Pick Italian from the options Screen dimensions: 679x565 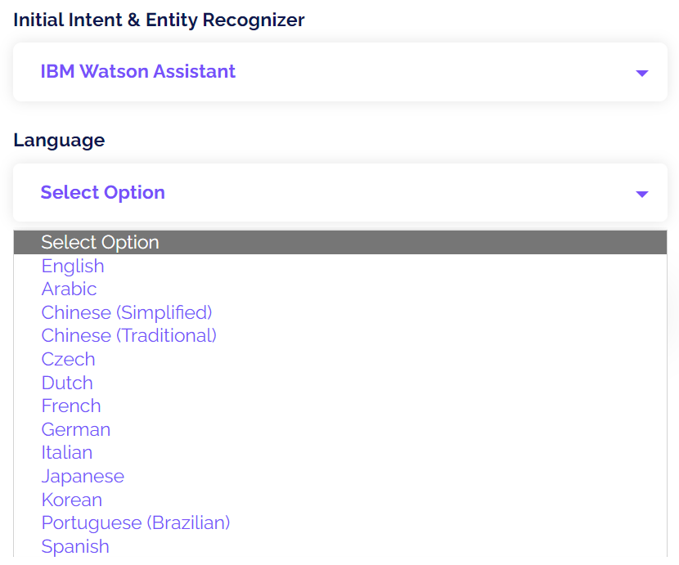click(x=67, y=452)
